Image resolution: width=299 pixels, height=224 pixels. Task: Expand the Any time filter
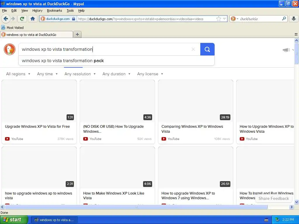click(47, 74)
